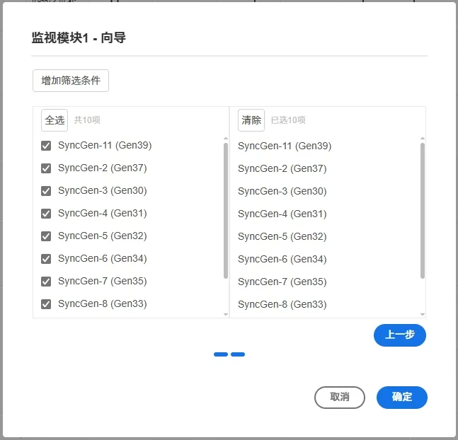Viewport: 458px width, 440px height.
Task: Select SyncGen-11 (Gen39) in the selected list
Action: coord(285,146)
